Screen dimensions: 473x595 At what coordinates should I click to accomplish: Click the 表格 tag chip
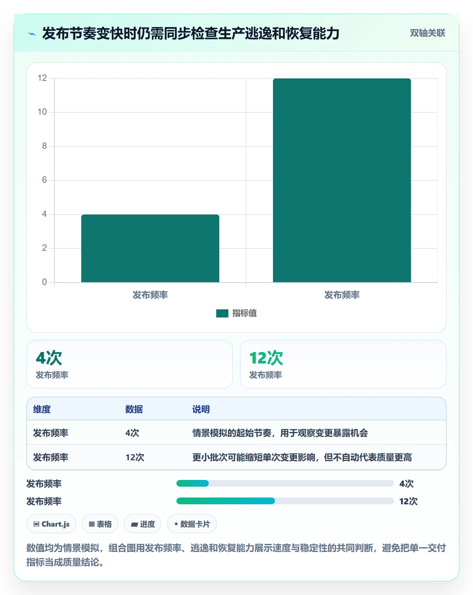[100, 524]
